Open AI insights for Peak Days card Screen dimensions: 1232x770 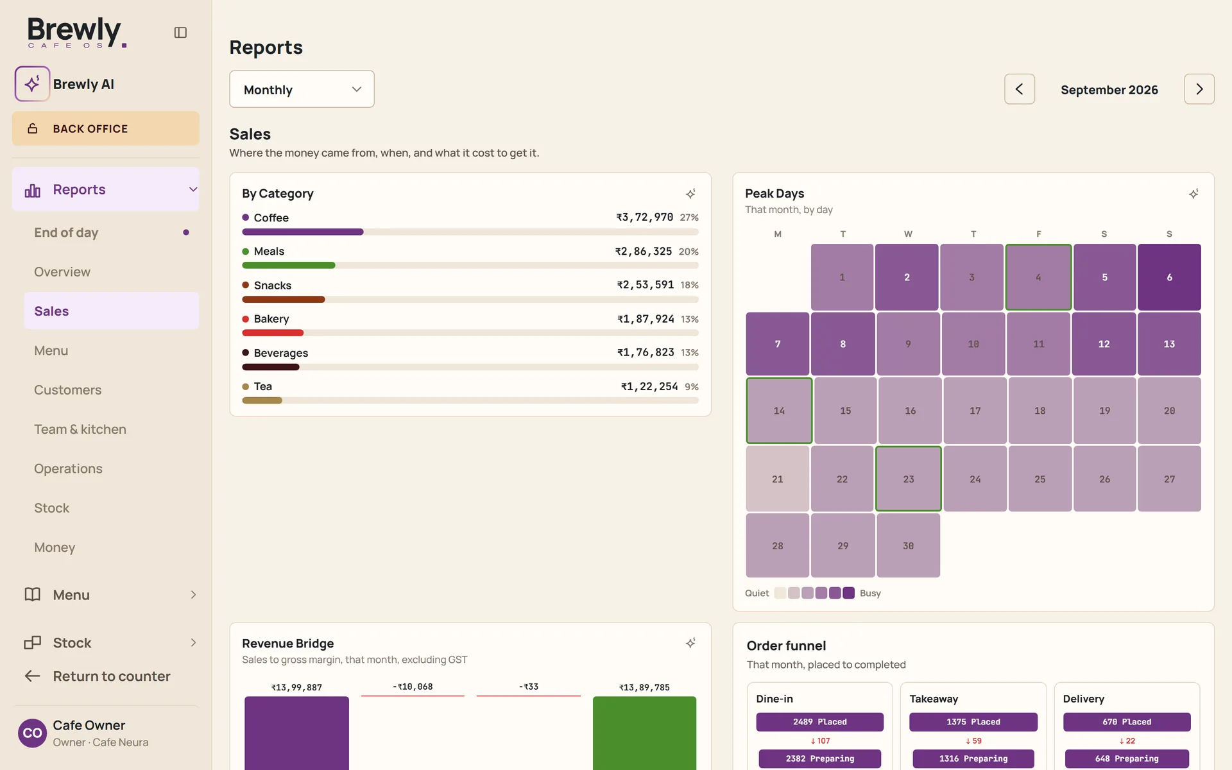coord(1193,194)
